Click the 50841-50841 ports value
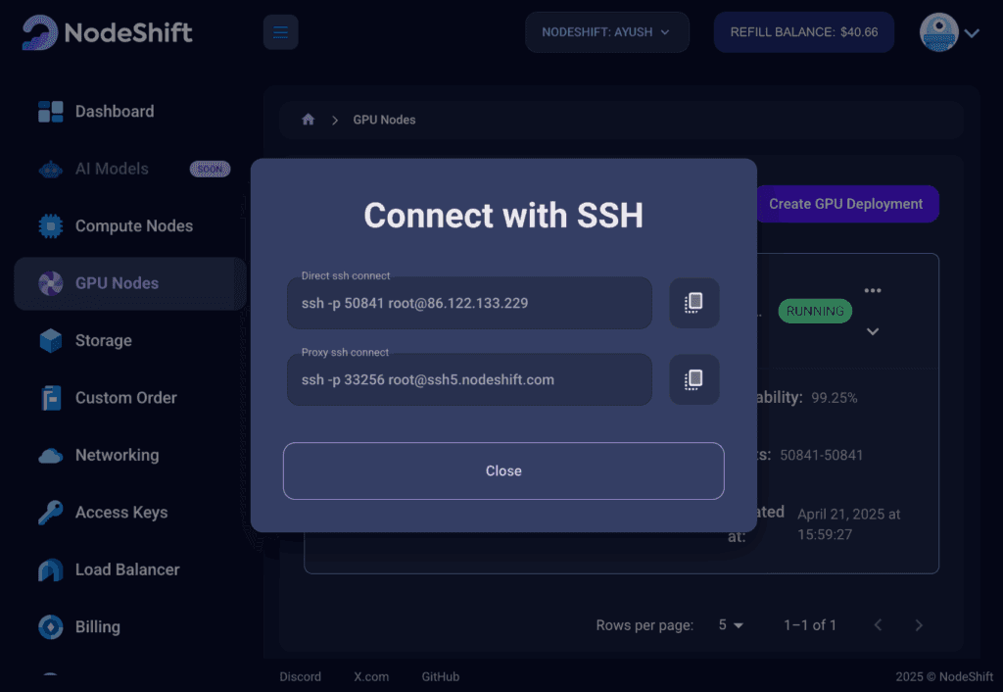Viewport: 1003px width, 692px height. 822,455
